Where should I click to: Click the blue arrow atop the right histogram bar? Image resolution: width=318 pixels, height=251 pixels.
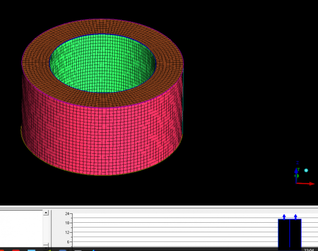point(296,216)
